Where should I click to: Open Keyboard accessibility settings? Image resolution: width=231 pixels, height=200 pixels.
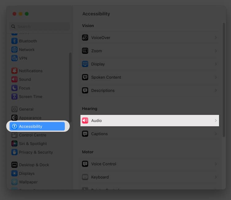click(x=150, y=177)
